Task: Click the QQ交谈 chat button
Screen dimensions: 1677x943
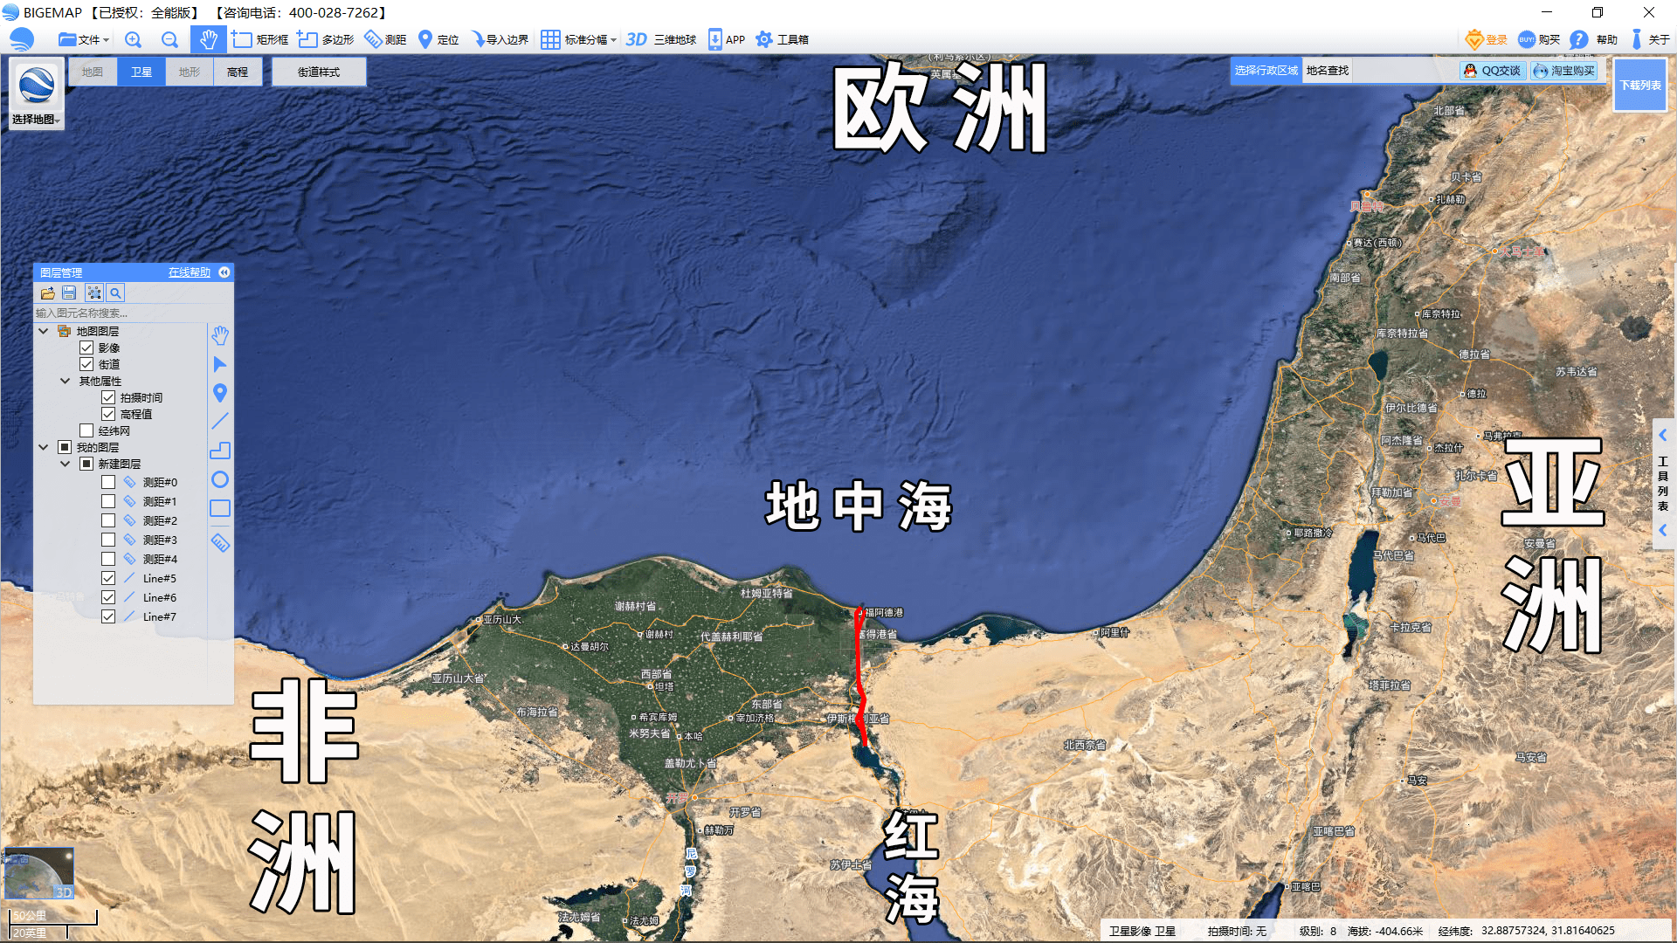Action: click(x=1493, y=71)
